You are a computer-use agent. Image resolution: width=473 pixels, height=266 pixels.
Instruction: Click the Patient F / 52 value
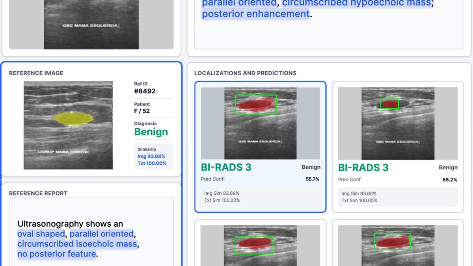click(x=142, y=111)
